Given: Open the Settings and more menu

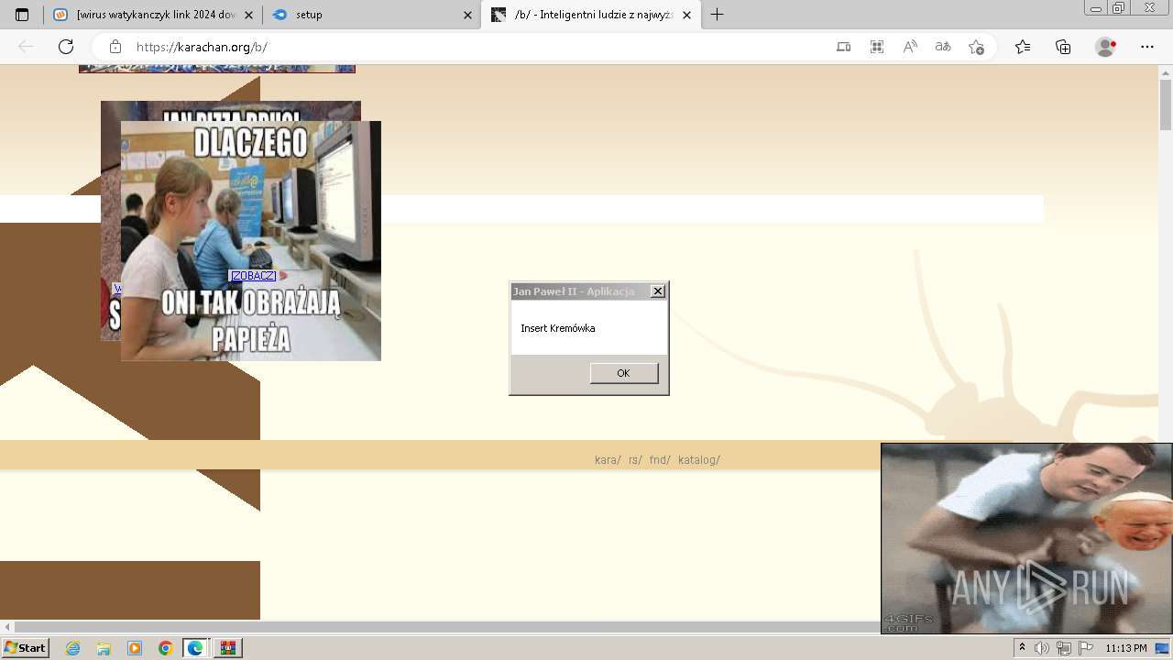Looking at the screenshot, I should point(1147,47).
